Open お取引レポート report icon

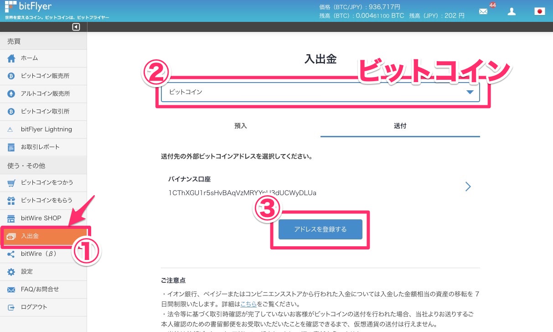(11, 147)
